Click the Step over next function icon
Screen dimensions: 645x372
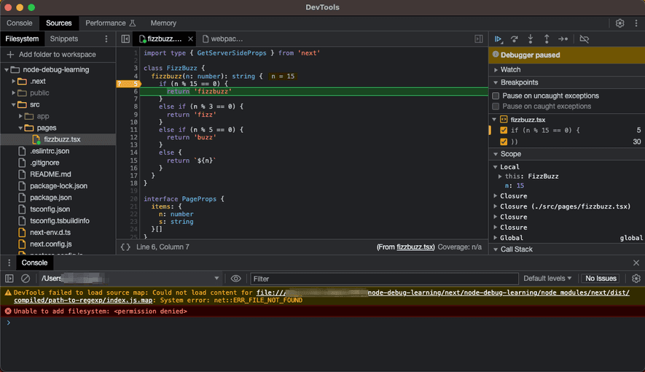tap(515, 39)
